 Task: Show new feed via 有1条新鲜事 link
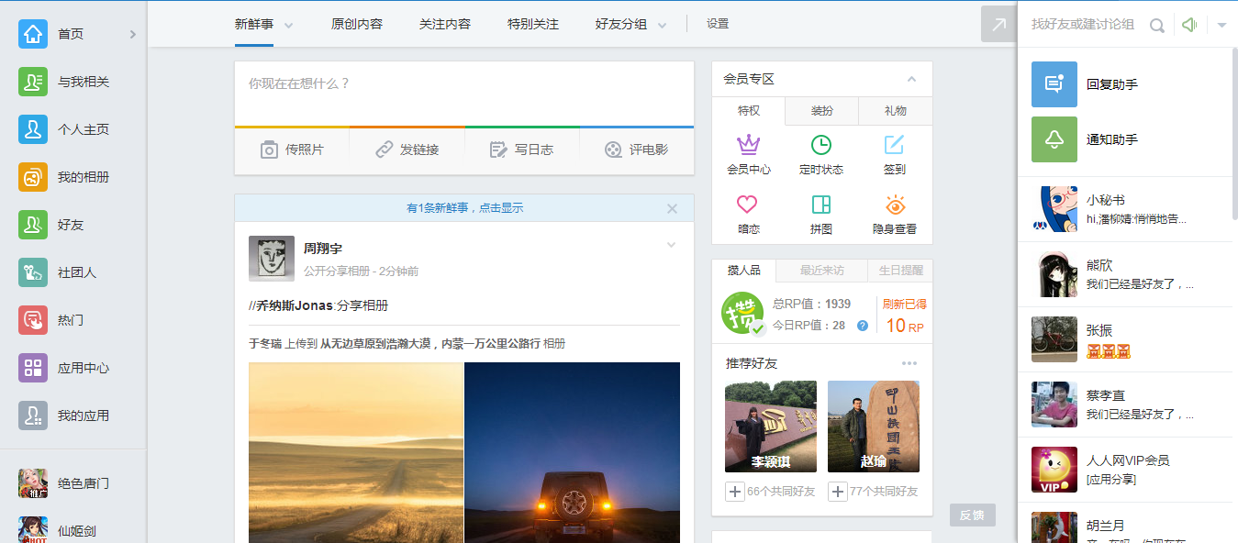465,208
